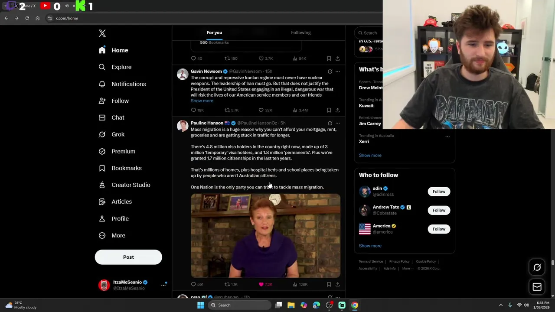Click into the X Search field

tap(369, 33)
